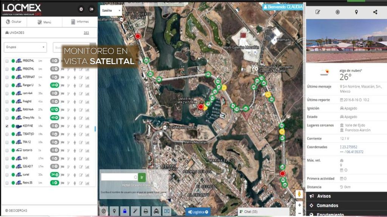Check the INTERNAT unit checkbox
Viewport: 387px width, 217px height.
click(x=7, y=77)
